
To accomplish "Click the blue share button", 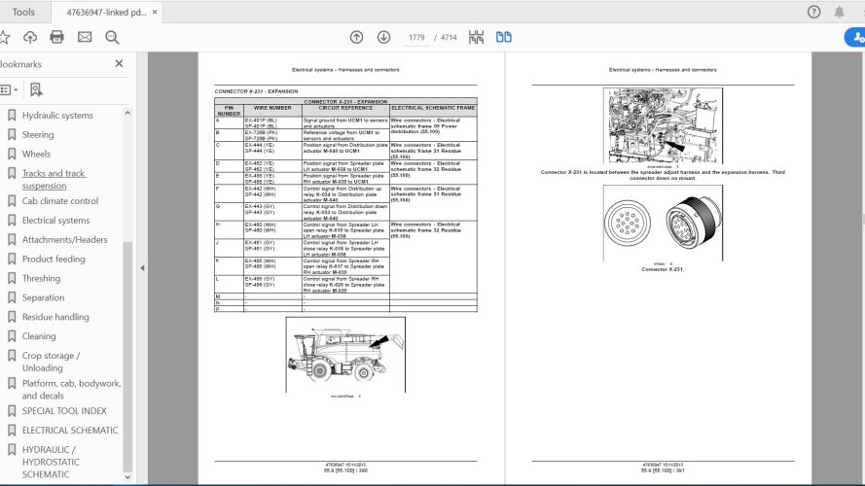I will [x=855, y=37].
